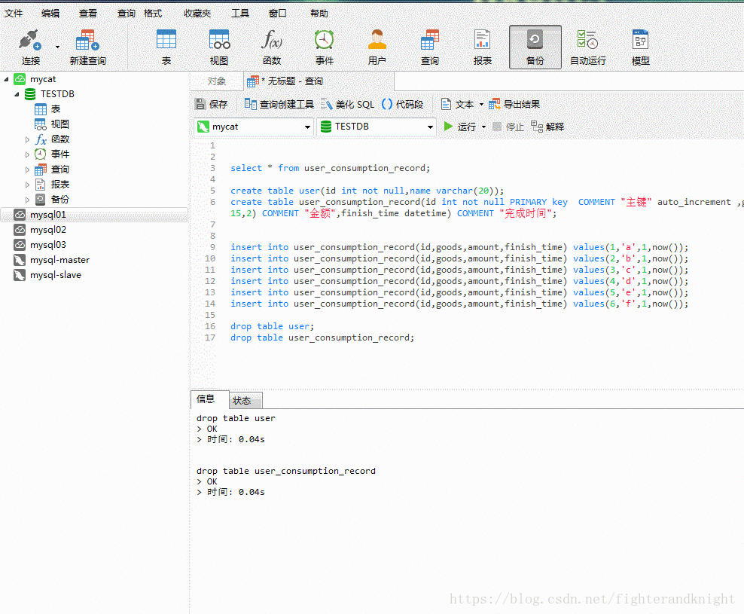Expand the 备份 tree node
This screenshot has width=744, height=614.
click(27, 200)
